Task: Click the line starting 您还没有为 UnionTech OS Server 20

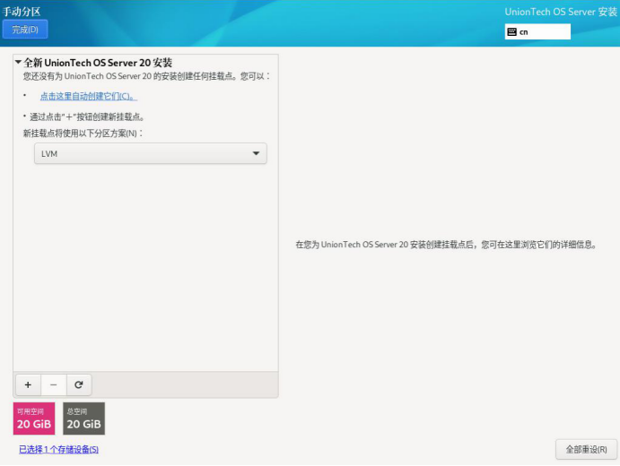Action: (146, 76)
